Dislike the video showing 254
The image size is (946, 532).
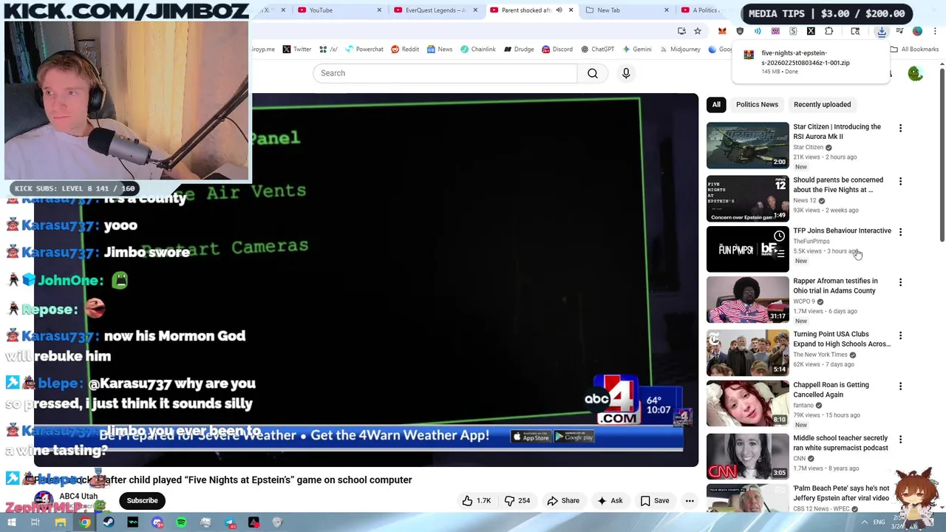tap(517, 501)
